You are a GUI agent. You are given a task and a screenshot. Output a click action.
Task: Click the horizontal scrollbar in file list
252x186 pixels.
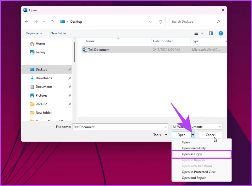point(144,119)
